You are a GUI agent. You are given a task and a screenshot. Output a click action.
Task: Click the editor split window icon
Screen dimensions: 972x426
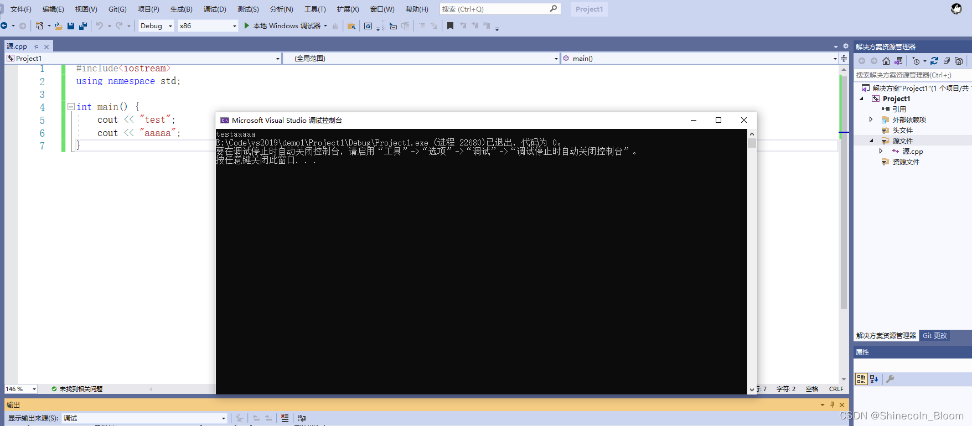[844, 58]
